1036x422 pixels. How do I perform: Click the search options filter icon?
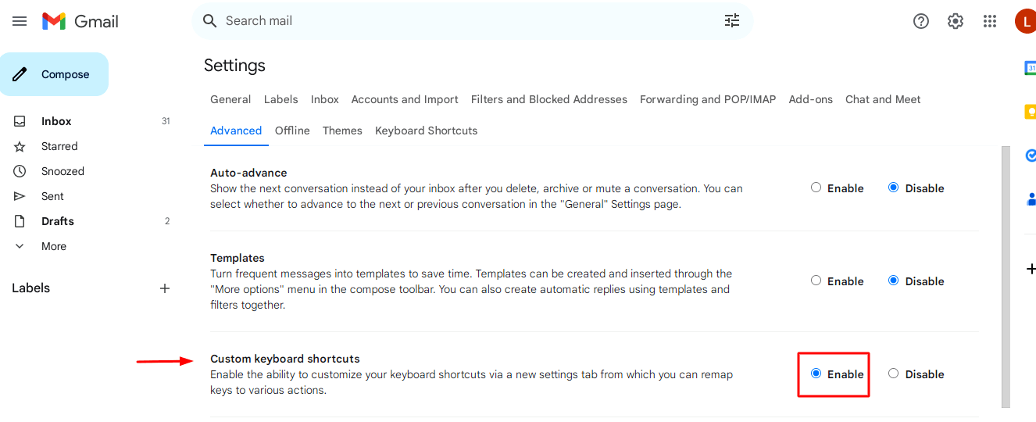pos(732,21)
